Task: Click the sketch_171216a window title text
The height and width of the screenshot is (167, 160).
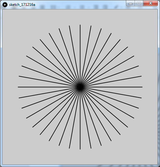Action: (x=22, y=5)
